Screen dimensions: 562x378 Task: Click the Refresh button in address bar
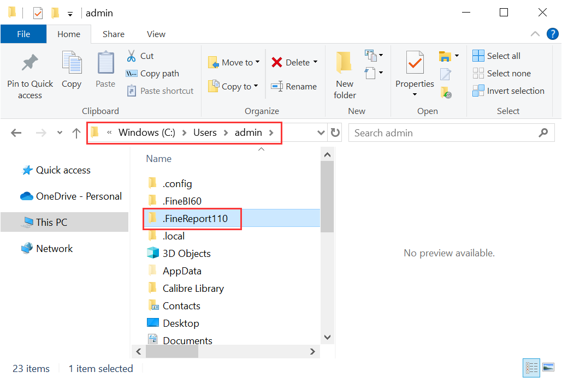click(x=335, y=133)
